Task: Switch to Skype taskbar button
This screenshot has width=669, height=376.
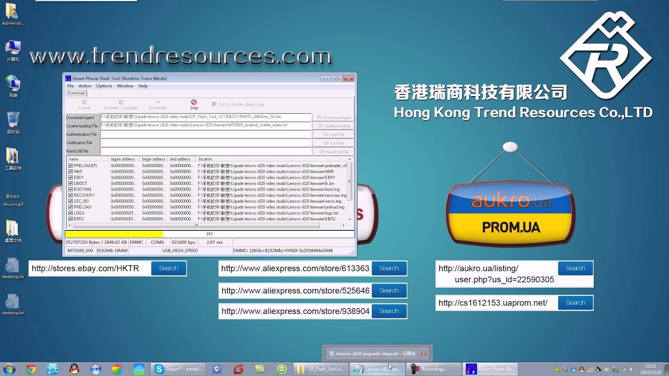Action: click(178, 369)
